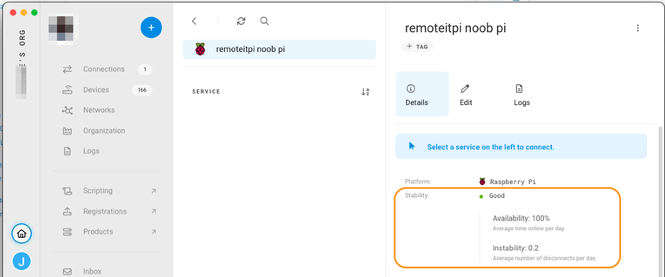
Task: Select the remoteitpi noob pi device row
Action: point(279,49)
